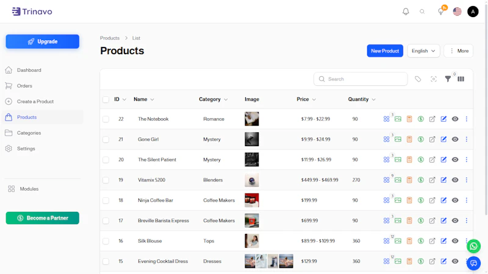Open the English language dropdown
488x274 pixels.
click(423, 51)
